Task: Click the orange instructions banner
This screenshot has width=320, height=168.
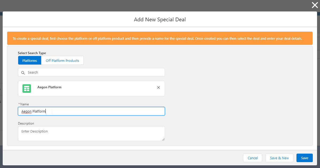Action: [x=160, y=39]
